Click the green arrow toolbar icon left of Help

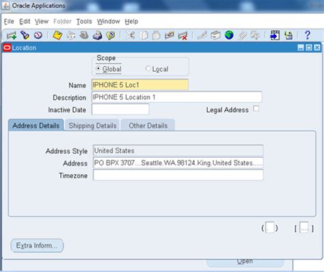pos(288,36)
